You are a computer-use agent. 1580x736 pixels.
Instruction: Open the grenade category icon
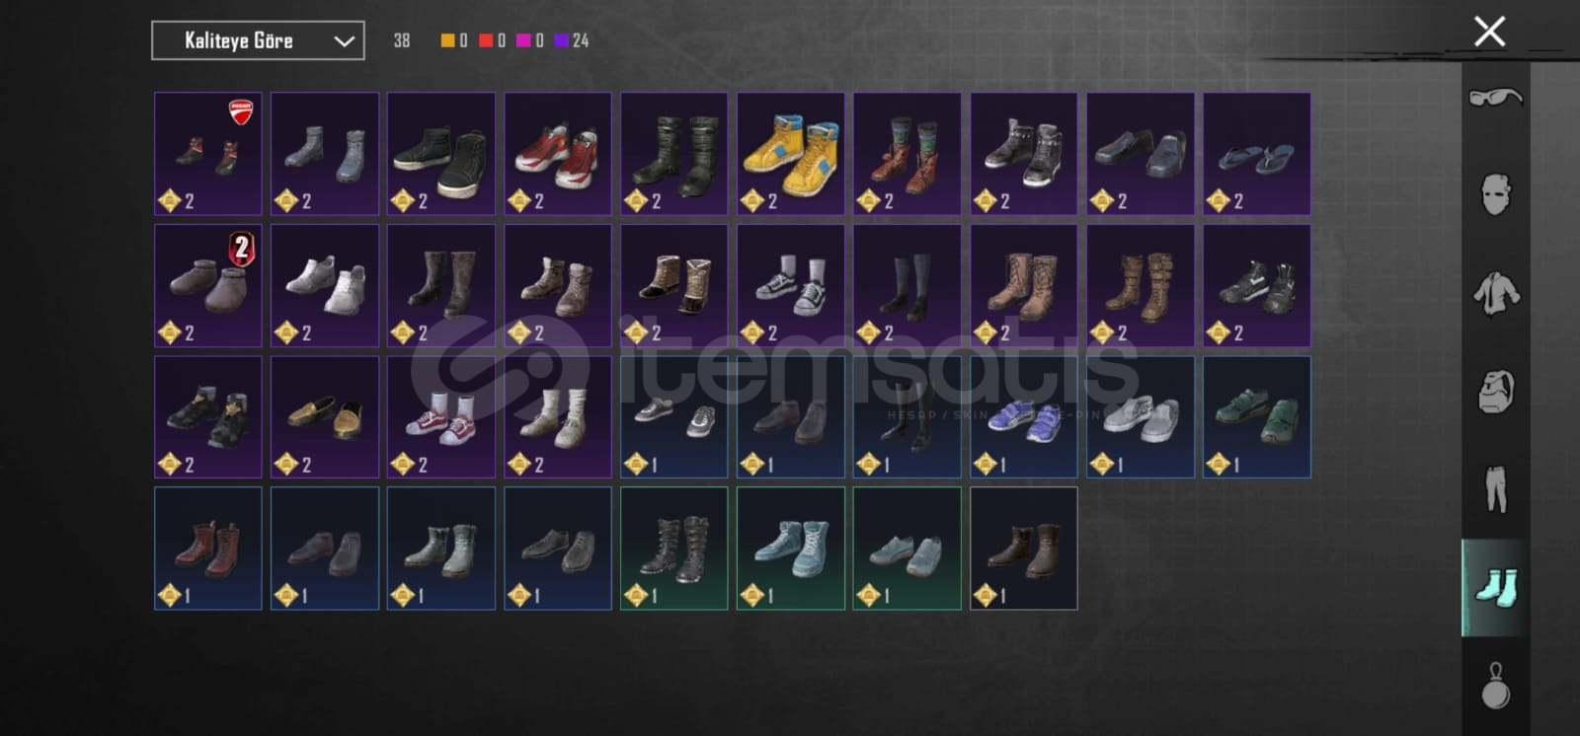(1496, 685)
